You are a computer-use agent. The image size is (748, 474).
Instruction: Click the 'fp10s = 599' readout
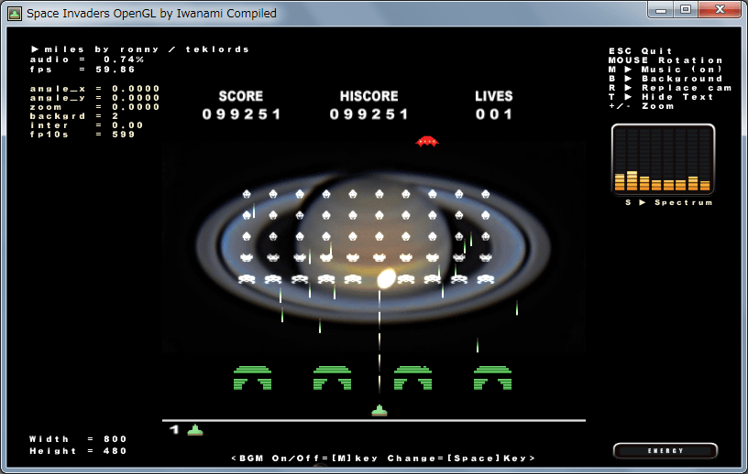[x=82, y=135]
